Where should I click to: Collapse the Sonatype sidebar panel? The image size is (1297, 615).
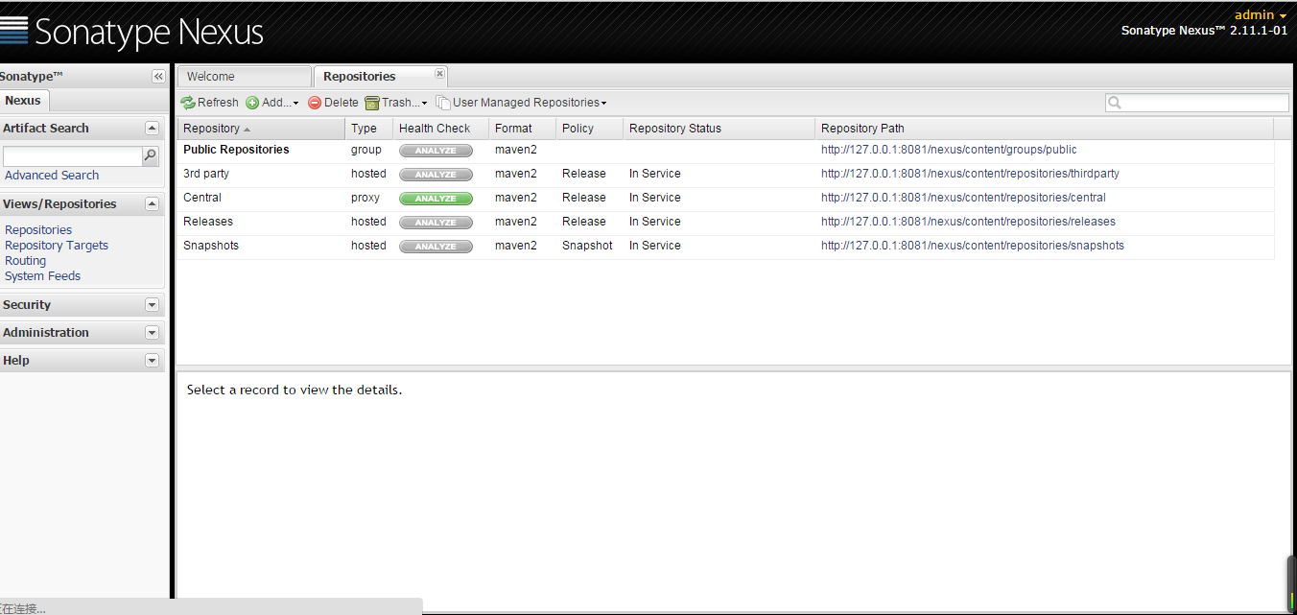tap(158, 77)
